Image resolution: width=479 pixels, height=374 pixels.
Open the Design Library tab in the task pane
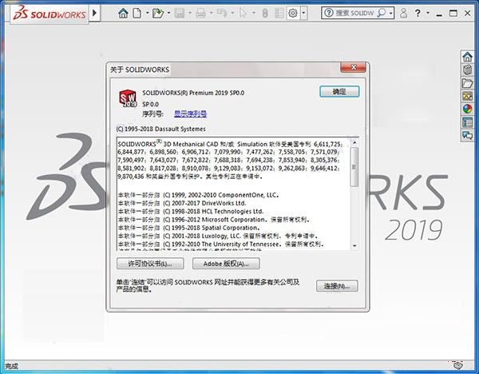[467, 70]
